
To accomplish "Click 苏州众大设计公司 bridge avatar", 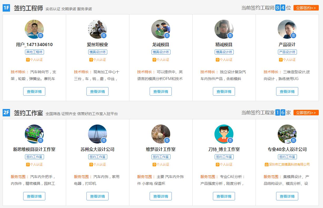I will click(x=97, y=134).
